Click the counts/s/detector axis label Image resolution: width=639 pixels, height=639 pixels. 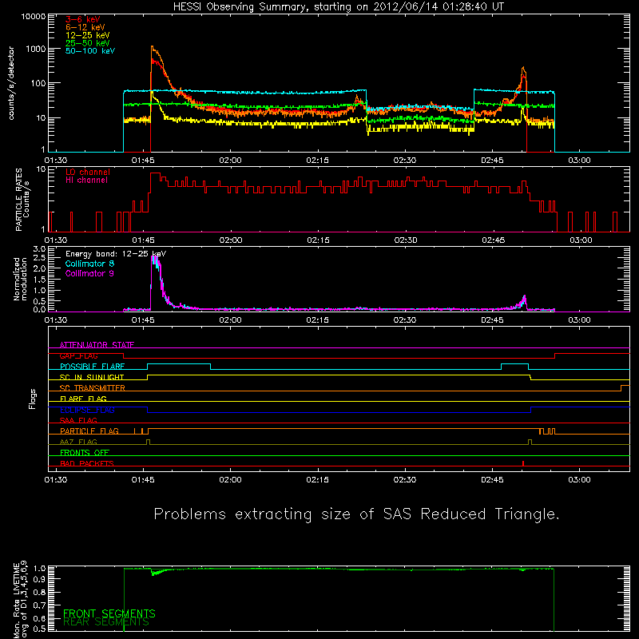(11, 83)
